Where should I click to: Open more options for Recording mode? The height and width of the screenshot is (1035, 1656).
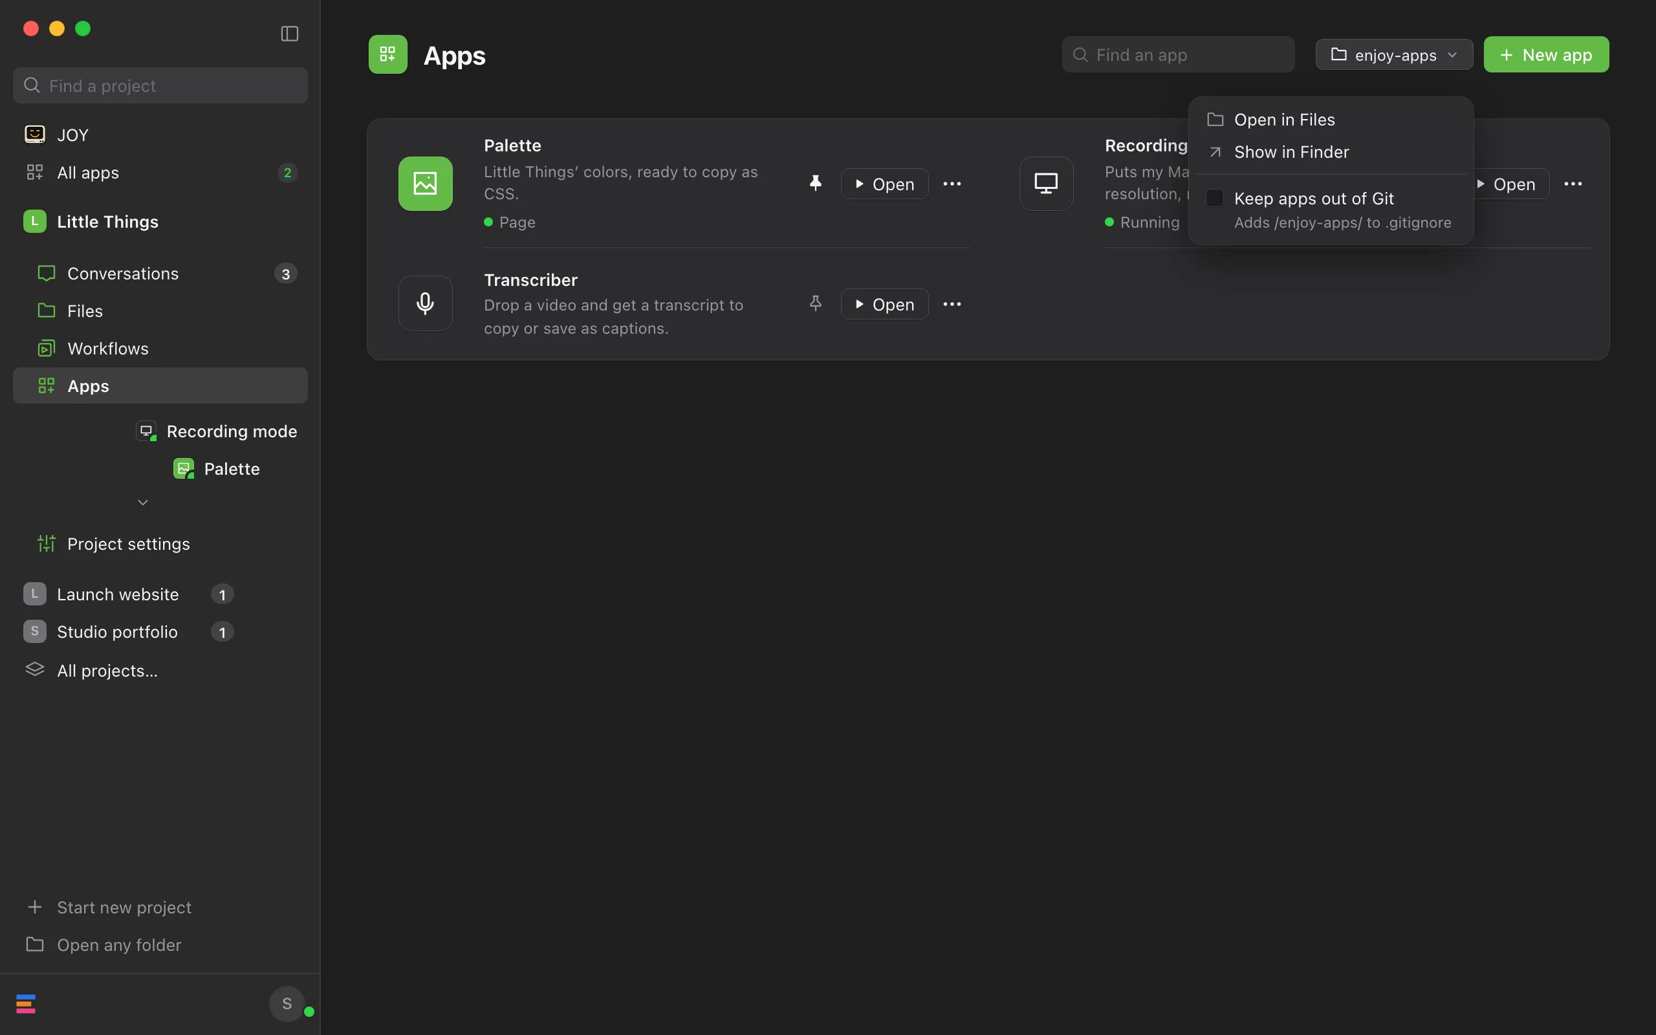click(x=1573, y=184)
